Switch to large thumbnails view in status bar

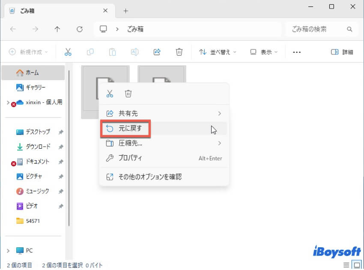(x=356, y=265)
